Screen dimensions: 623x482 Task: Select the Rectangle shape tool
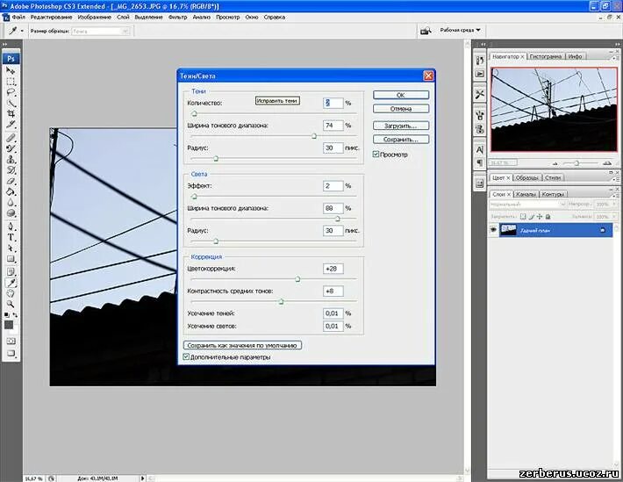coord(11,259)
